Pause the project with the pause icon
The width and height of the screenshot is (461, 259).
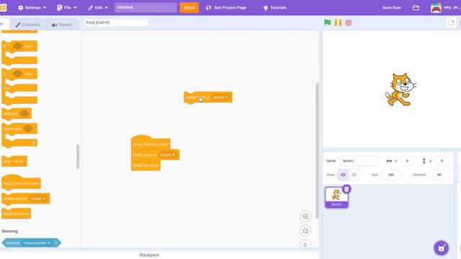click(x=338, y=22)
